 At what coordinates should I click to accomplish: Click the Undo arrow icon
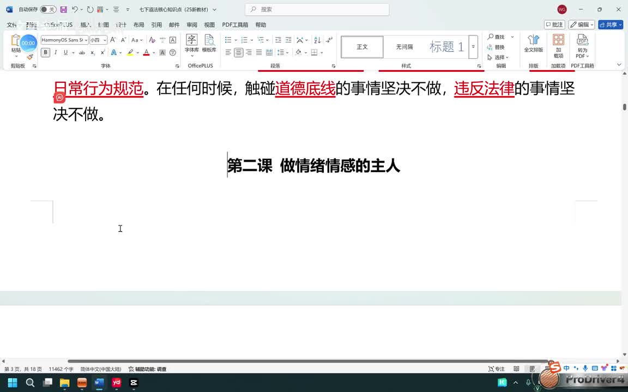click(x=75, y=9)
